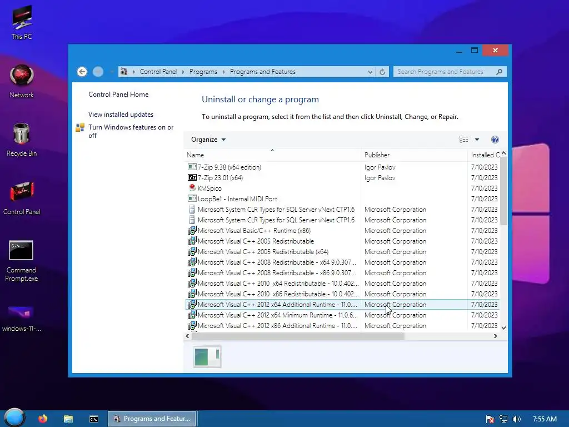Screen dimensions: 569x427
Task: Refresh the Programs and Features list
Action: [x=382, y=72]
